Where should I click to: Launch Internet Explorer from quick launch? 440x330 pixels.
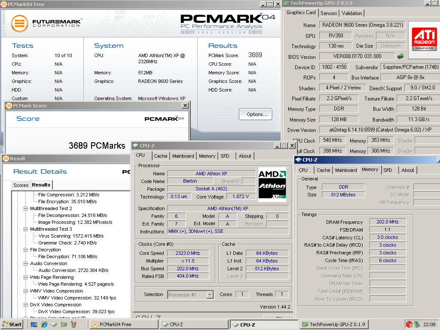coord(44,324)
